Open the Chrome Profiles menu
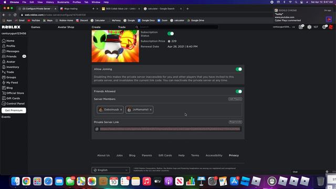336x189 pixels. pos(77,2)
